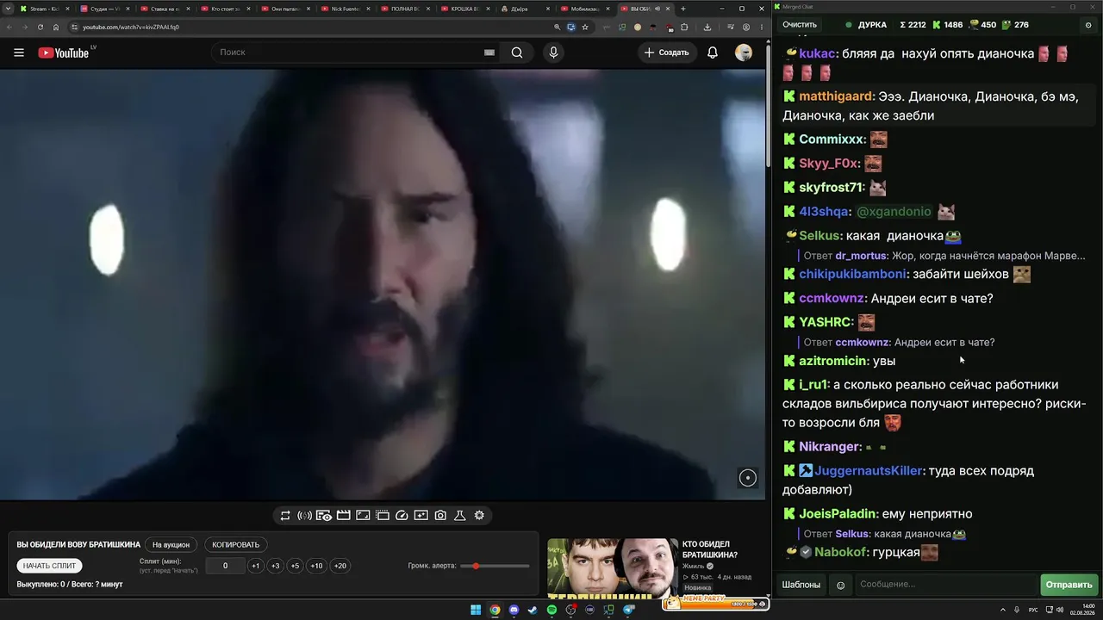Screen dimensions: 1103x620
Task: Click the audio broadcast icon in video toolbar
Action: point(304,516)
